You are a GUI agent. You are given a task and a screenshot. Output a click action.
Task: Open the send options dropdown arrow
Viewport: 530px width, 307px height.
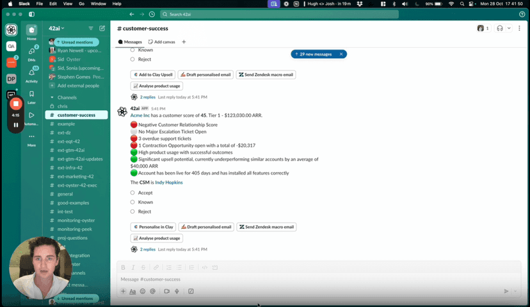516,291
